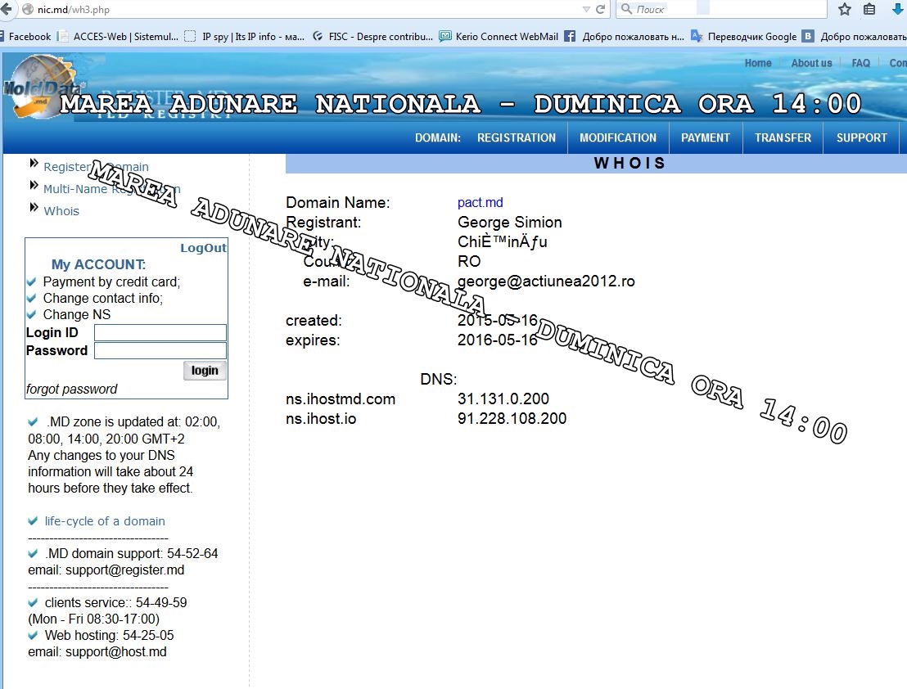The width and height of the screenshot is (907, 689).
Task: Click the Google Translate bookmark icon
Action: point(697,37)
